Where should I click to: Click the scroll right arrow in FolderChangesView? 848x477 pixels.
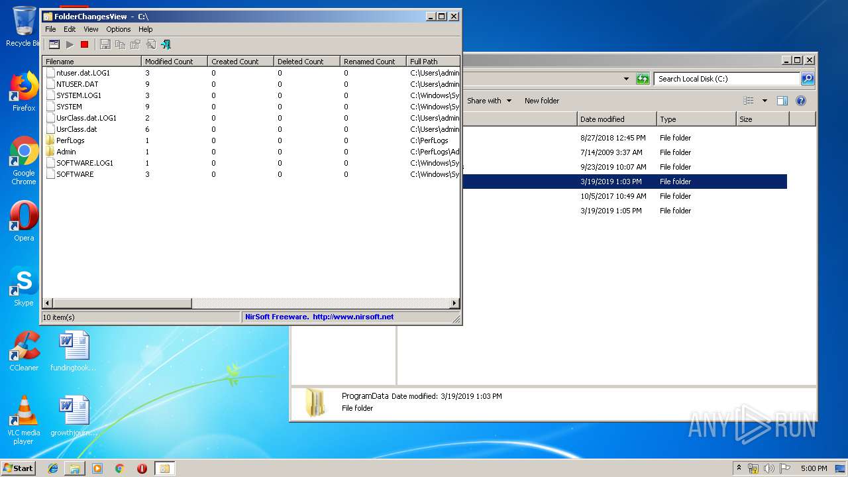454,303
